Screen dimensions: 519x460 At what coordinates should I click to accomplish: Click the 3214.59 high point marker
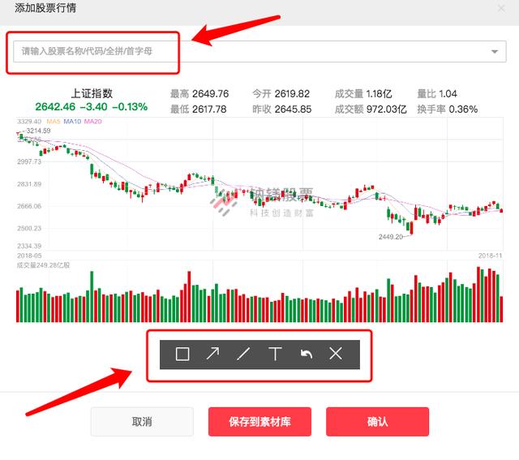(x=38, y=131)
